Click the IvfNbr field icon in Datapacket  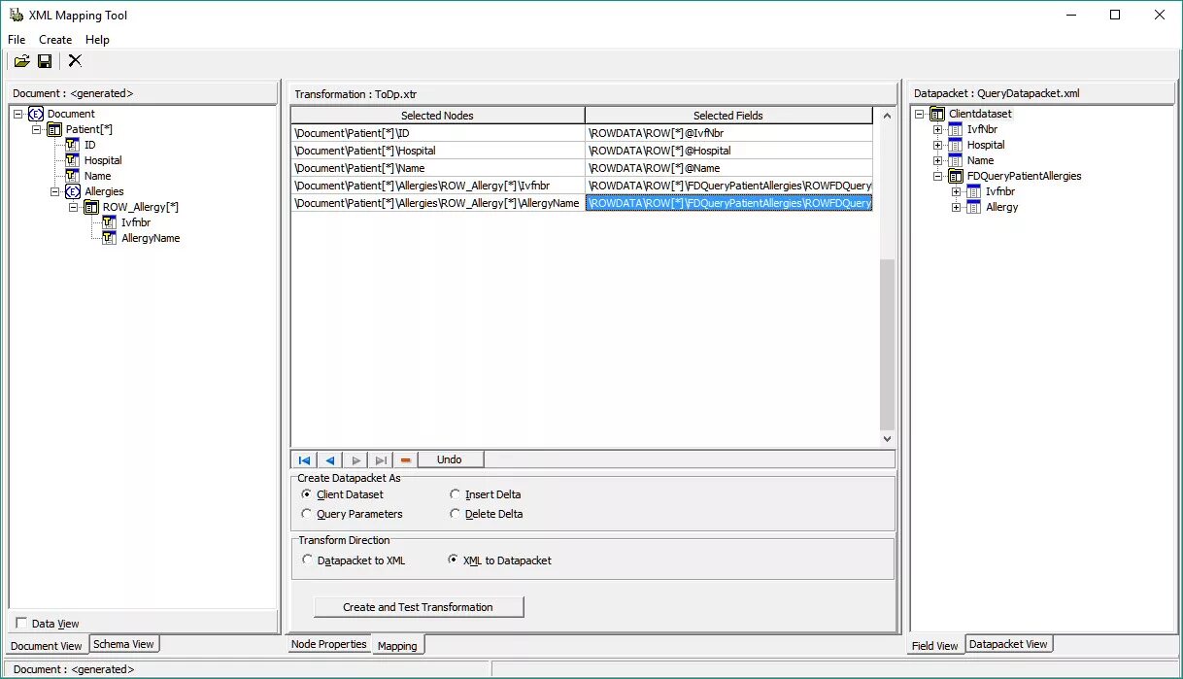point(956,129)
